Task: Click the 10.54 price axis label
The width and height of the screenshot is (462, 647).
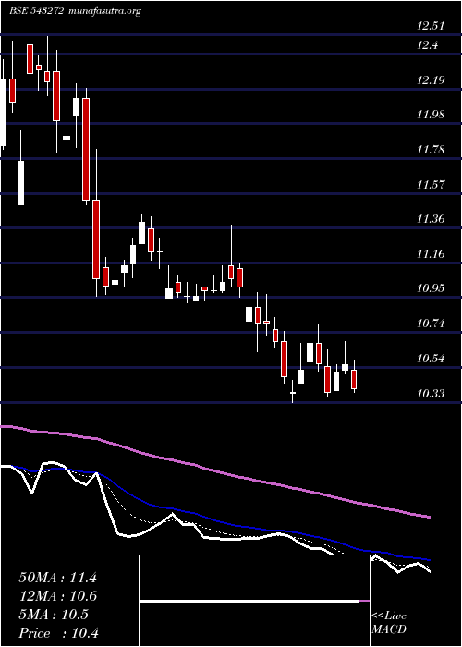Action: [431, 359]
